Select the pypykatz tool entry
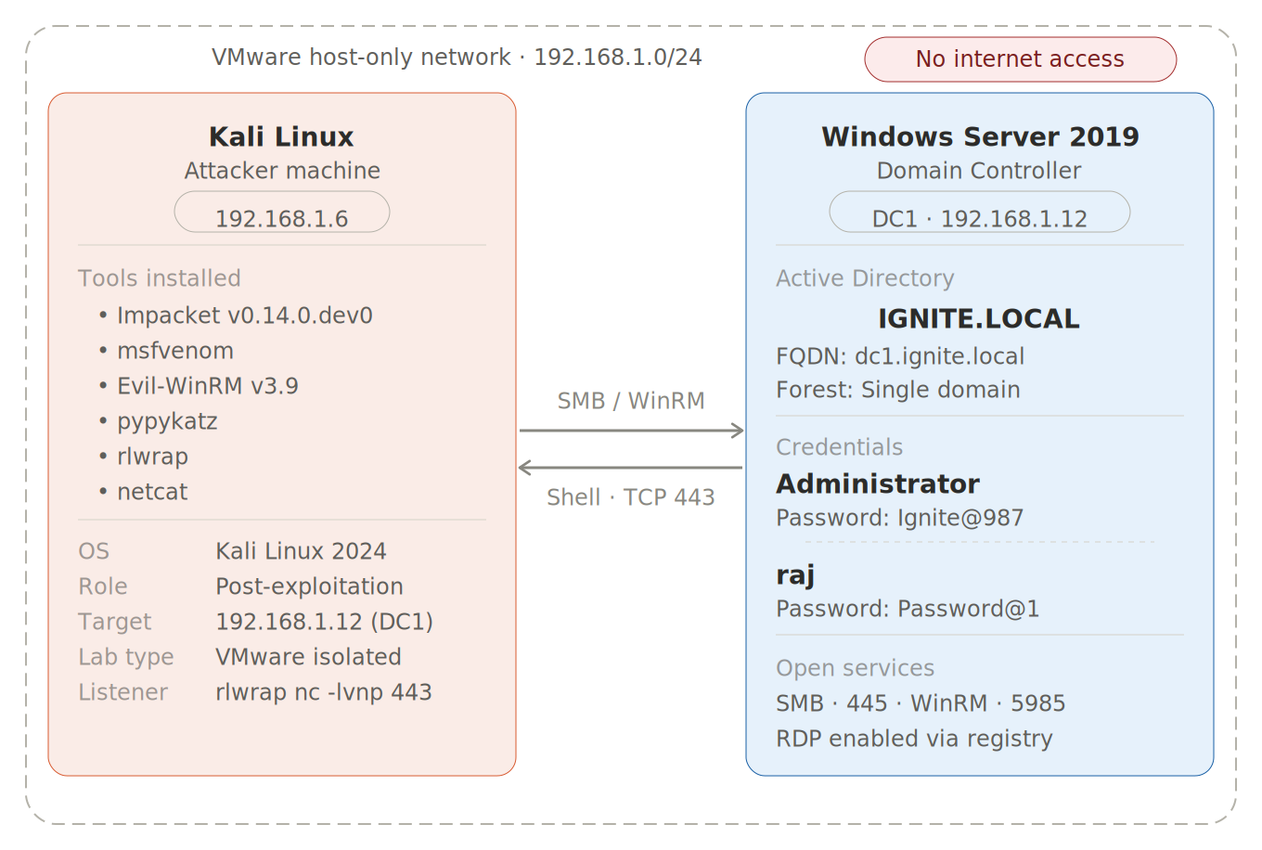 pos(158,421)
